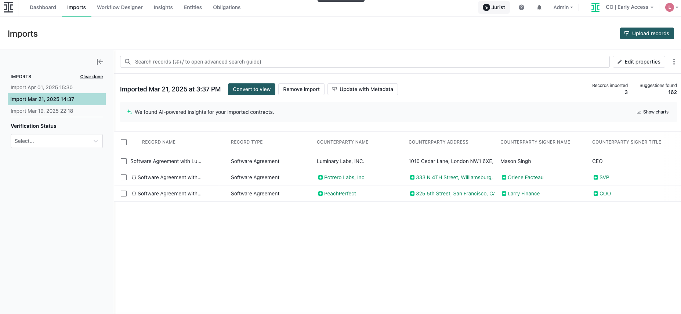Click the COUNTERPARTY SIGNER TITLE header
Viewport: 681px width, 314px height.
(x=627, y=142)
